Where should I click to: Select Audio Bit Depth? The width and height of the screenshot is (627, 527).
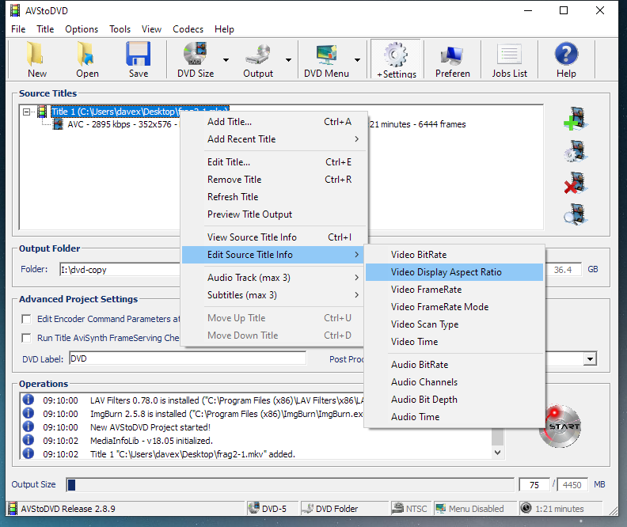click(x=454, y=400)
